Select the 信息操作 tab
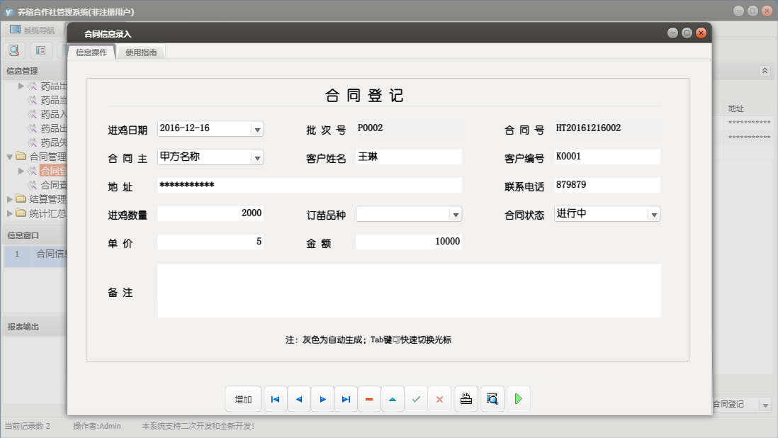Image resolution: width=778 pixels, height=438 pixels. pyautogui.click(x=93, y=51)
